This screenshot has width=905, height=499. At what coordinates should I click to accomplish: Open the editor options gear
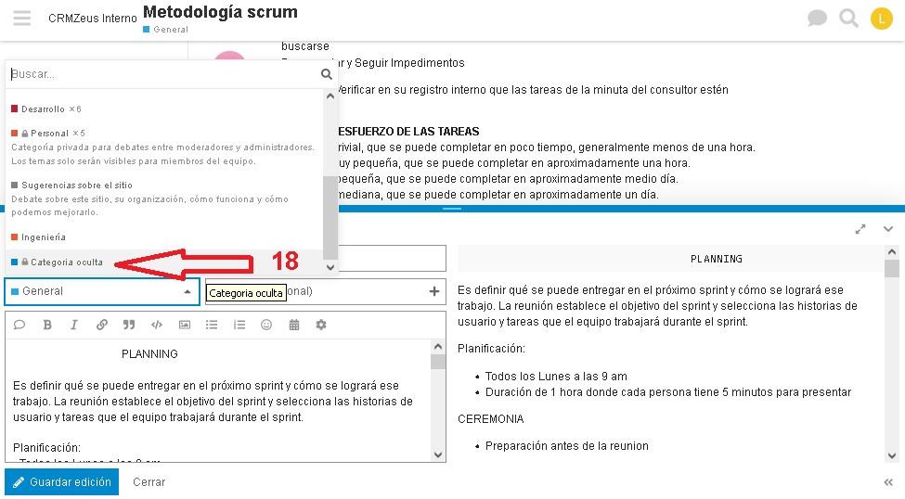point(321,325)
